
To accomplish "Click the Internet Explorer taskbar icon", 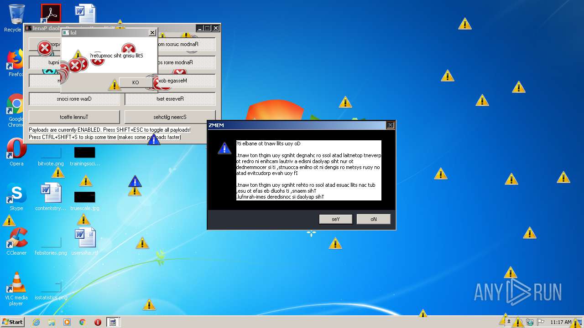I will 36,322.
